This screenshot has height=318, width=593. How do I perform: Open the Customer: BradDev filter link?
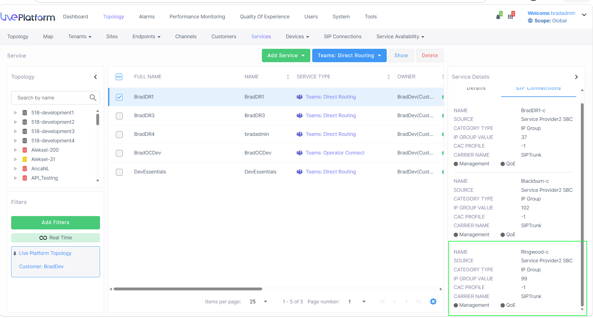(x=41, y=267)
